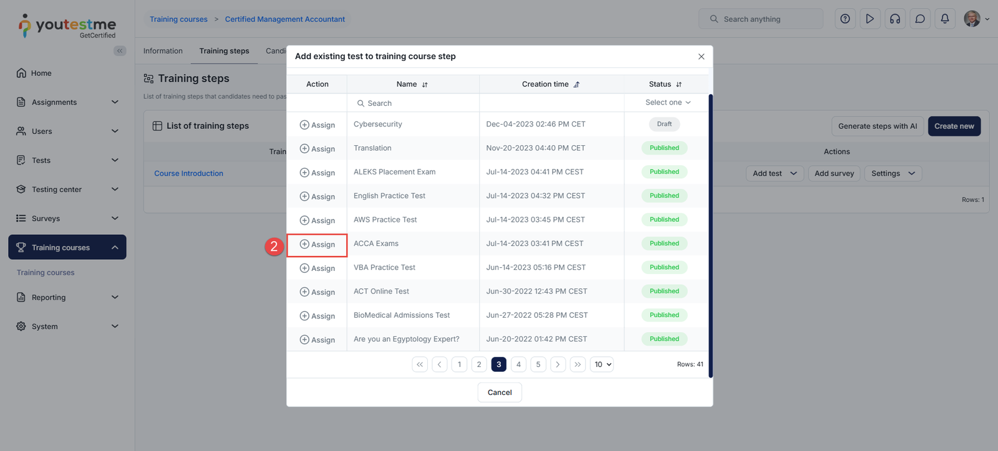Expand the Tests sidebar menu
The height and width of the screenshot is (451, 998).
(x=67, y=160)
